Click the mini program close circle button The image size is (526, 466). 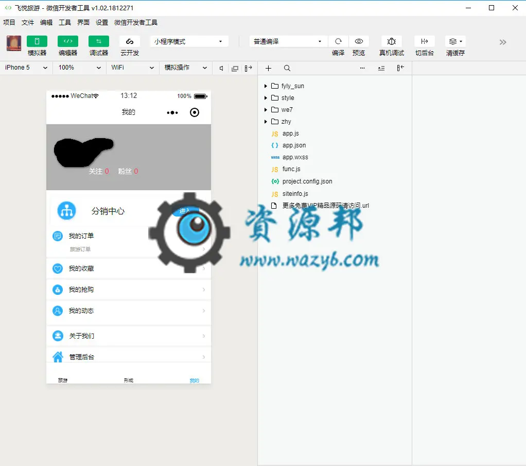point(195,112)
